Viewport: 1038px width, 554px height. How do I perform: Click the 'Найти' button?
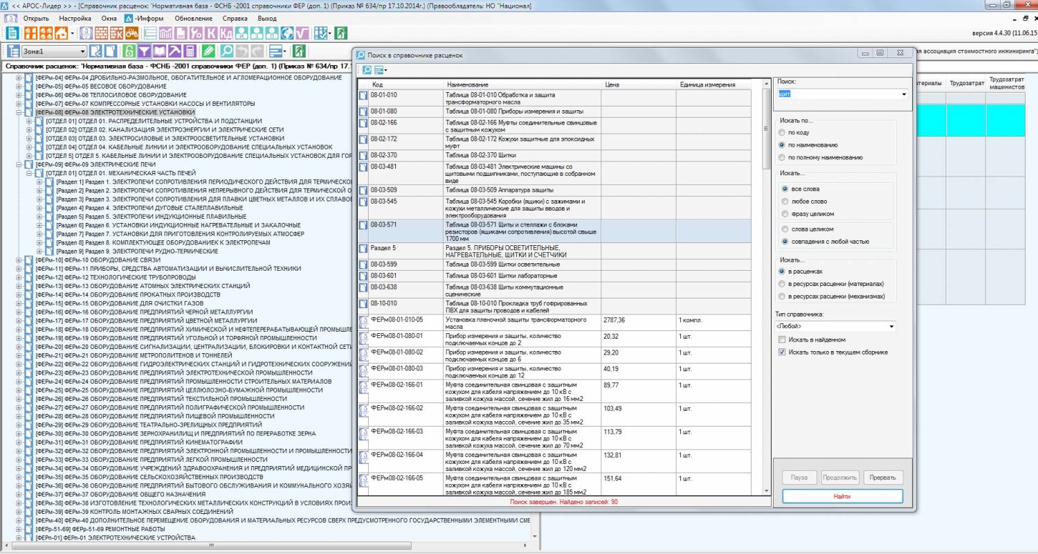842,497
